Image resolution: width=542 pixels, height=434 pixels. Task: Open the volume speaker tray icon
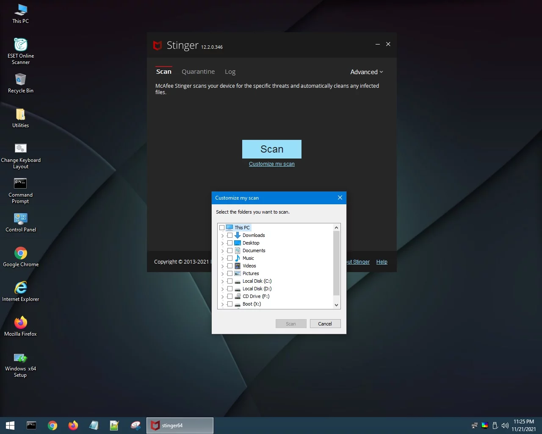click(x=505, y=426)
